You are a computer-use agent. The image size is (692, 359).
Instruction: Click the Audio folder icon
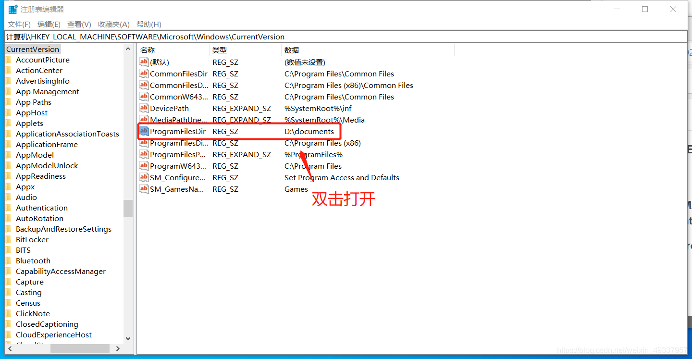pyautogui.click(x=8, y=197)
